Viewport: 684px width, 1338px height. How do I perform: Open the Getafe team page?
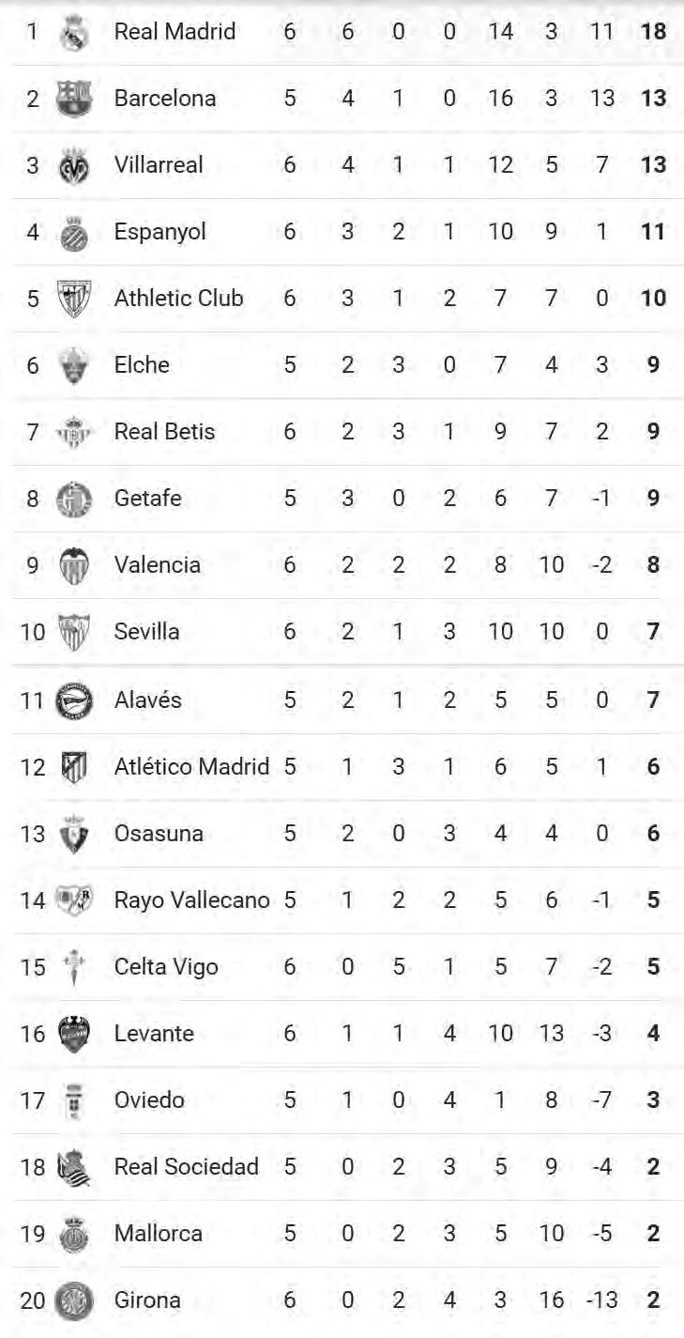[148, 498]
